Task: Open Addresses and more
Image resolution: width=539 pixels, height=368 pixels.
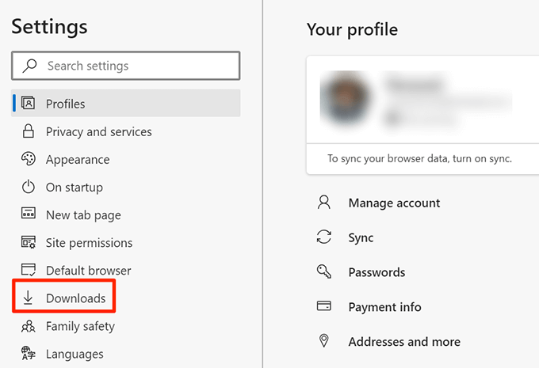Action: tap(404, 342)
